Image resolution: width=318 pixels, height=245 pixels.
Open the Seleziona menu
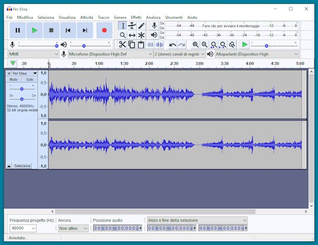point(46,17)
